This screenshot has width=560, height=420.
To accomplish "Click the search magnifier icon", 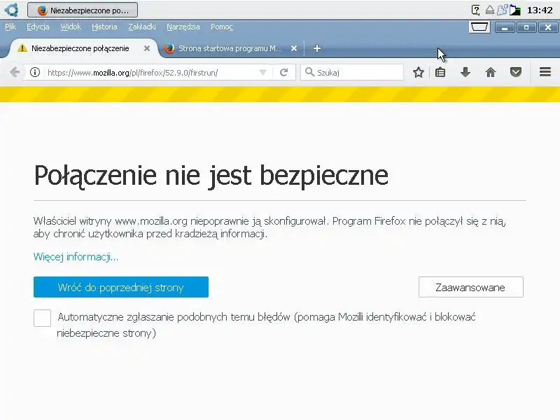I will [x=309, y=72].
